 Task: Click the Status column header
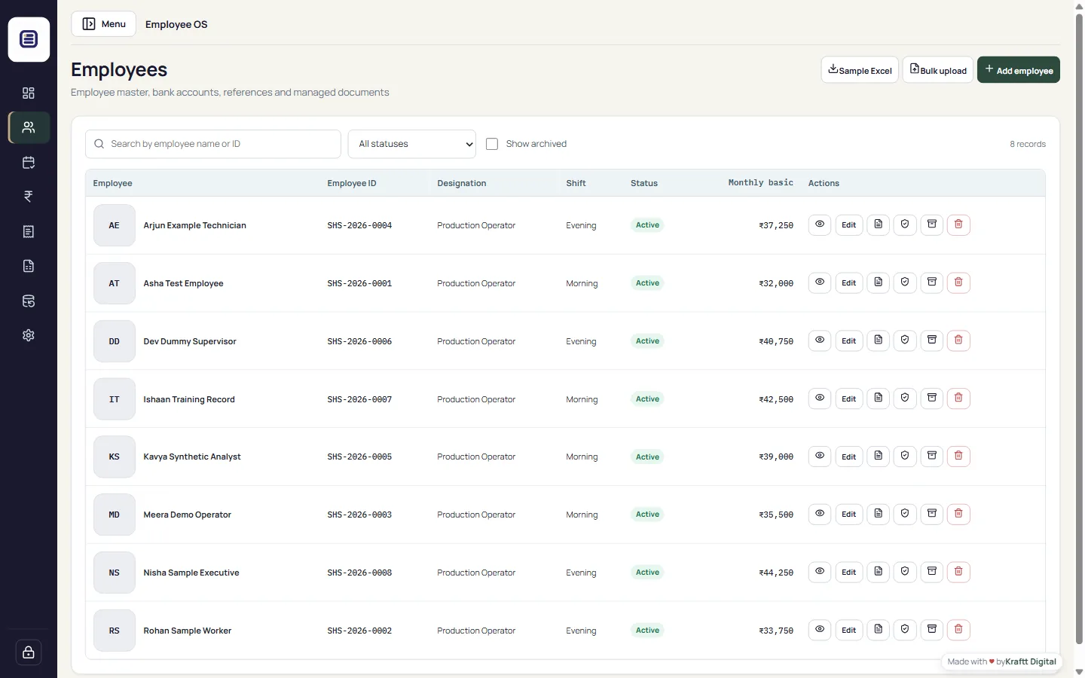click(x=644, y=183)
